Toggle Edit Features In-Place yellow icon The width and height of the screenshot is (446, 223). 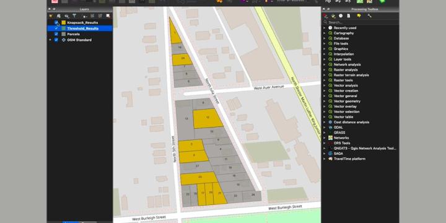coord(359,16)
